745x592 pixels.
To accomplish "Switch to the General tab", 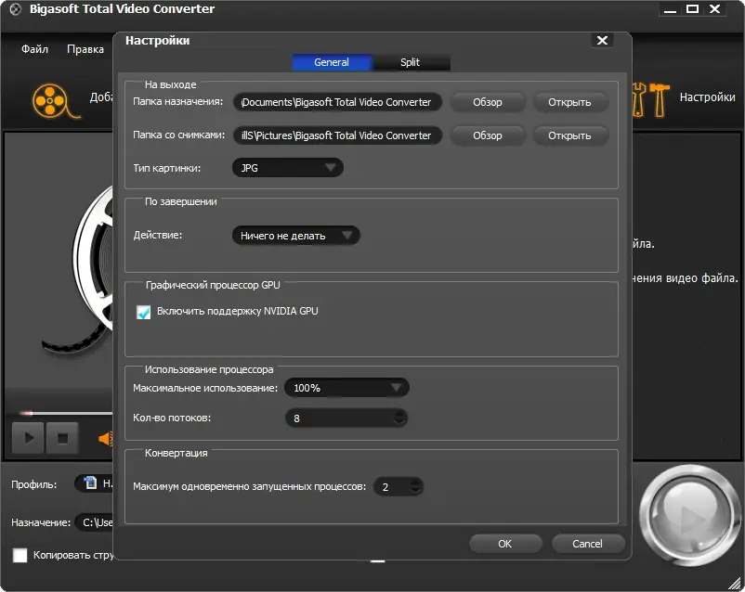I will click(332, 62).
